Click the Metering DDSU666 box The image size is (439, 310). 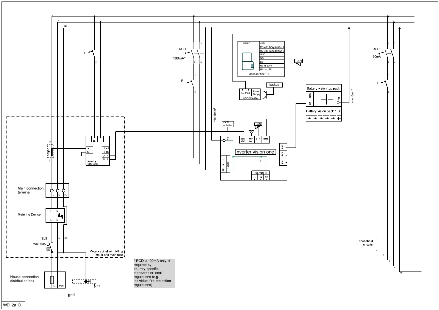click(x=98, y=151)
